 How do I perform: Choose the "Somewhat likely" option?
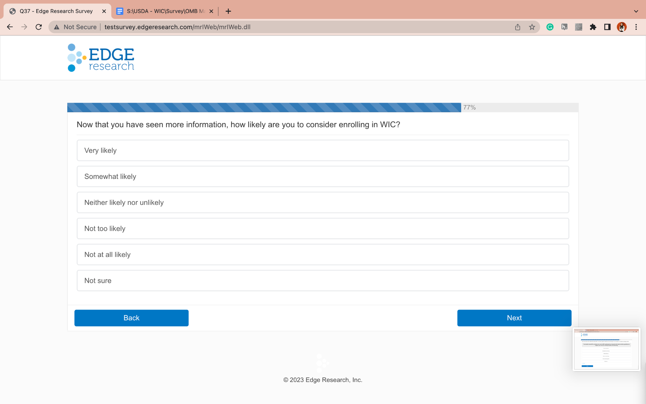tap(322, 176)
